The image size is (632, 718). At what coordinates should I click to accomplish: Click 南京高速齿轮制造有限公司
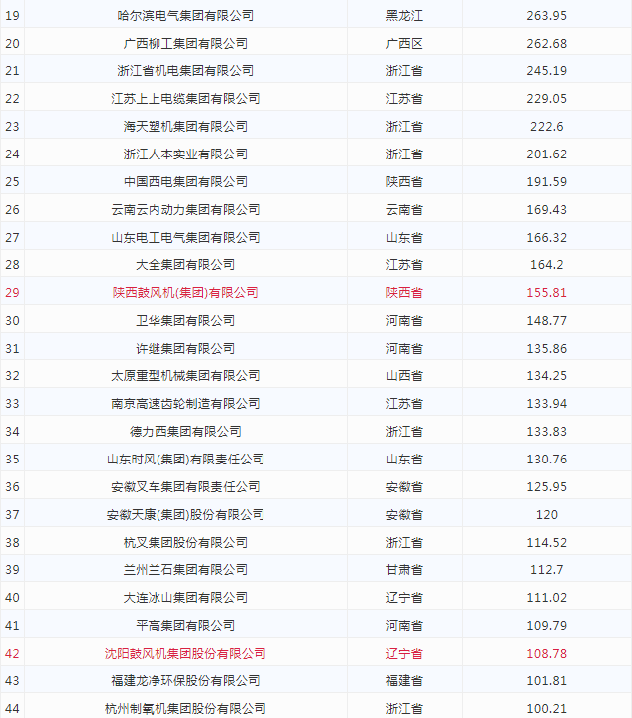click(185, 403)
